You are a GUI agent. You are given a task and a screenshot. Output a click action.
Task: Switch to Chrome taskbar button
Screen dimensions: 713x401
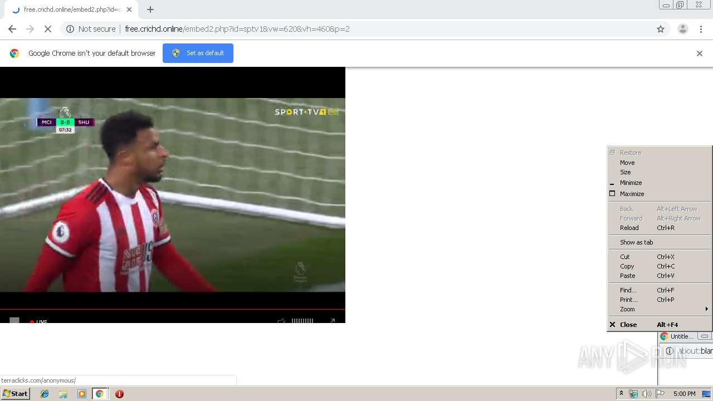(x=100, y=394)
